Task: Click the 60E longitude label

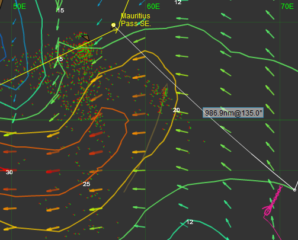Action: pos(153,7)
